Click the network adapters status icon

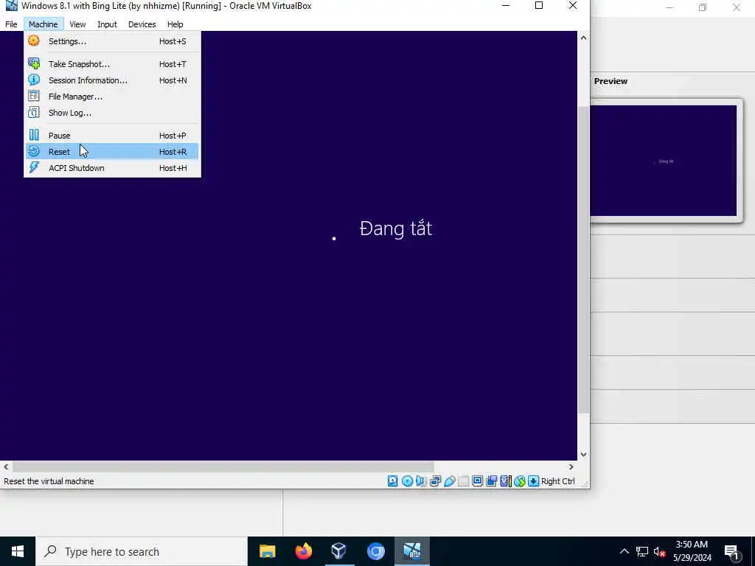point(435,481)
